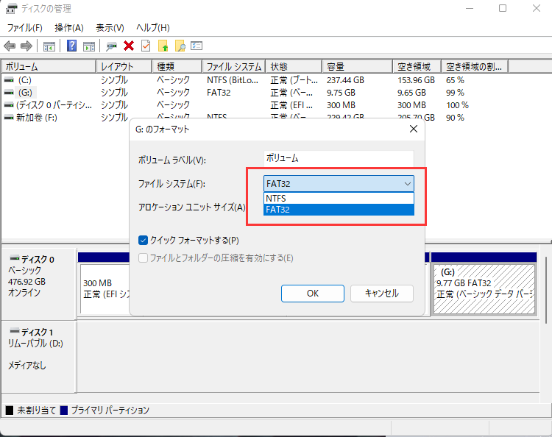Sort by 空き領域 column header

click(x=417, y=66)
